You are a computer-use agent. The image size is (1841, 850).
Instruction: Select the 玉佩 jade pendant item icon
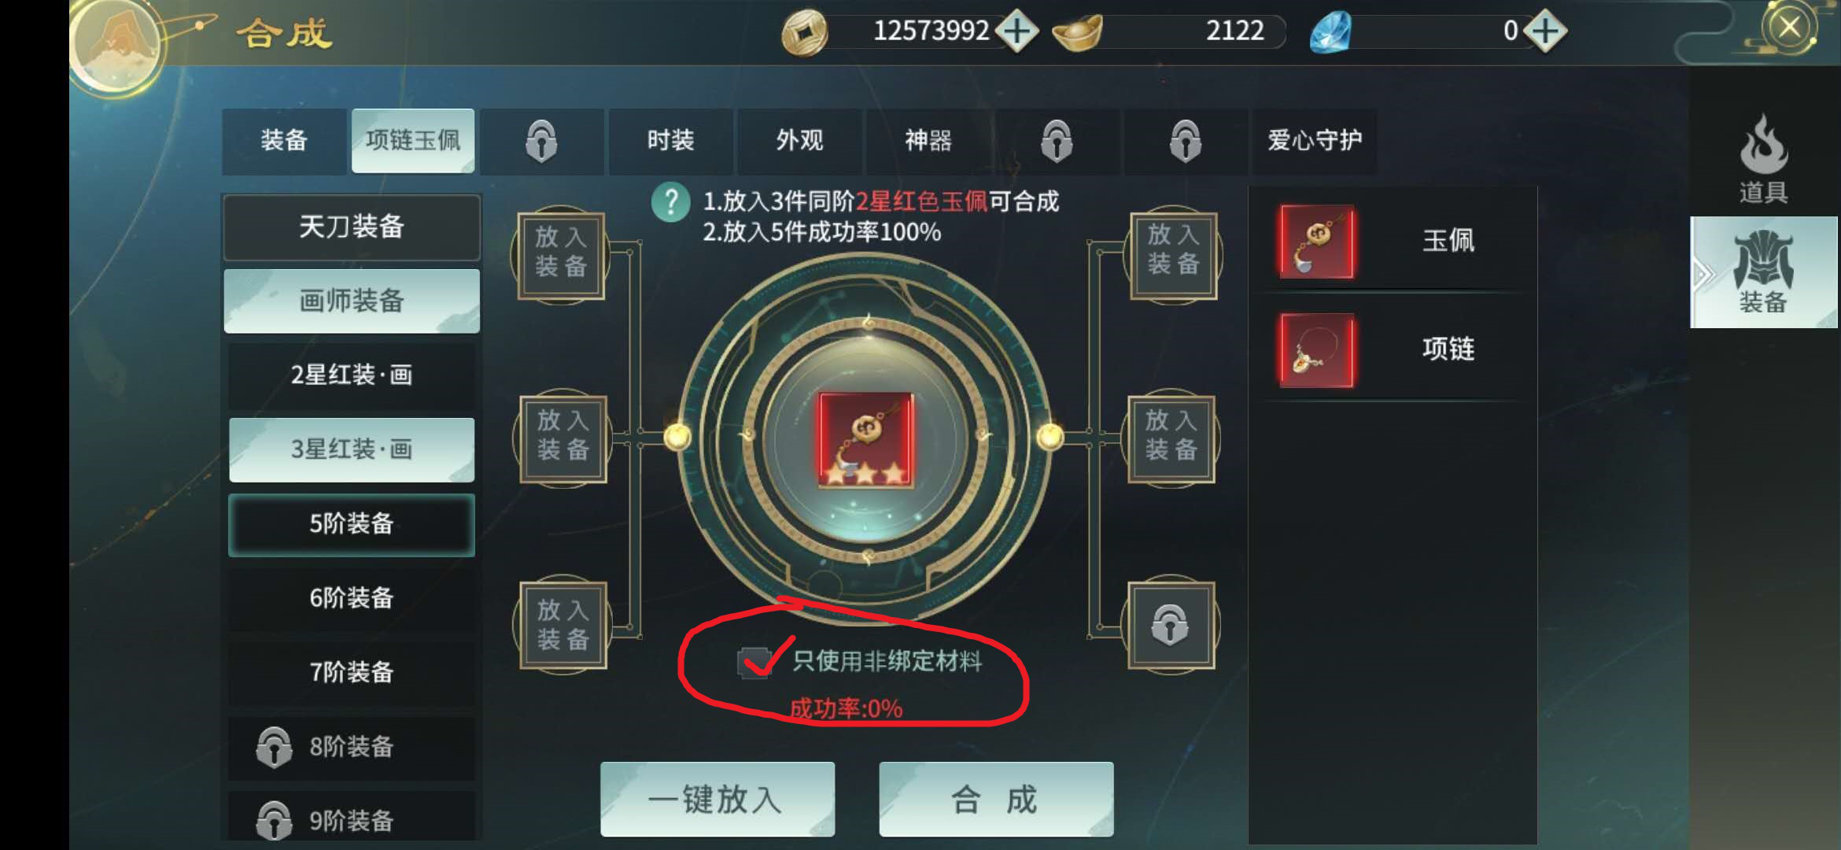(x=1318, y=242)
